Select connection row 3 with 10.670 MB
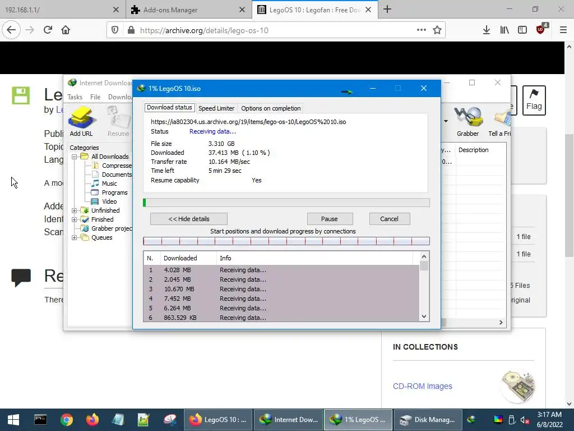Viewport: 574px width, 431px height. [x=281, y=289]
